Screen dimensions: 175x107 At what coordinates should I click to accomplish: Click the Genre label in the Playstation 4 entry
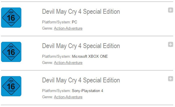tap(47, 97)
